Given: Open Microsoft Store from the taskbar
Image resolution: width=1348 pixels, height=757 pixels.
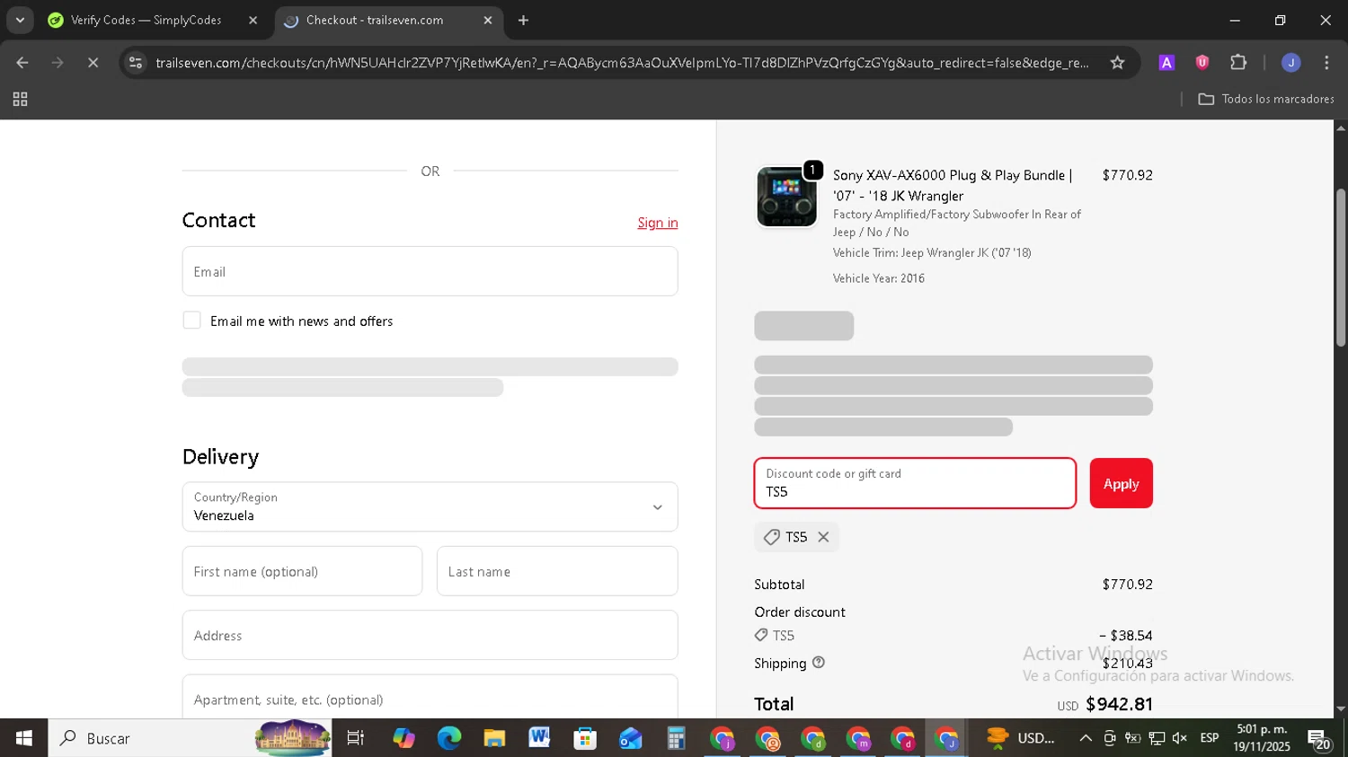Looking at the screenshot, I should pyautogui.click(x=585, y=738).
